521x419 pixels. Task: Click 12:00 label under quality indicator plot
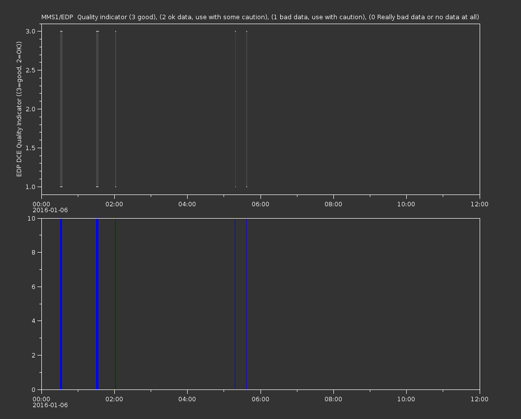click(480, 204)
